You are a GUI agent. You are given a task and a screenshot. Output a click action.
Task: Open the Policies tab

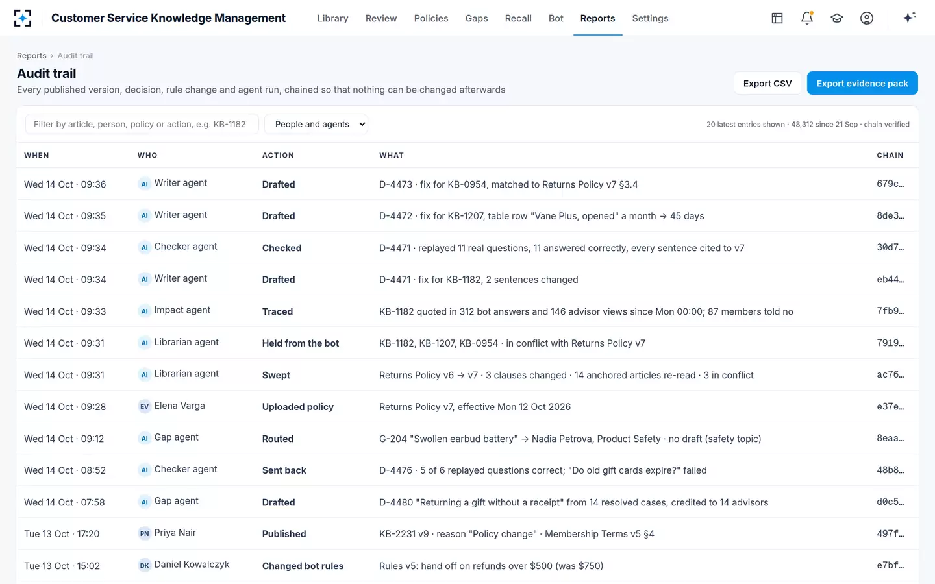click(431, 18)
